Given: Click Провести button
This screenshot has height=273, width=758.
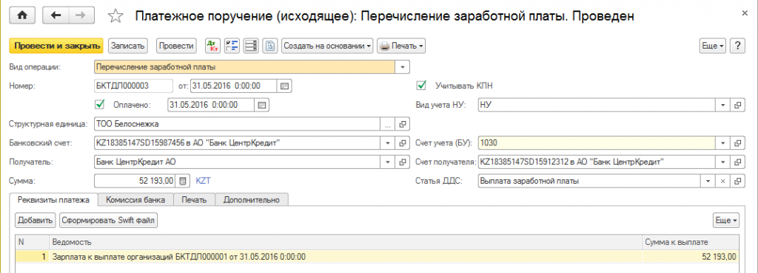Looking at the screenshot, I should (x=176, y=46).
